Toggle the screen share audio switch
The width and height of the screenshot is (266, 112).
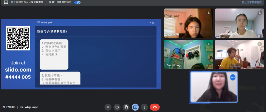[77, 3]
